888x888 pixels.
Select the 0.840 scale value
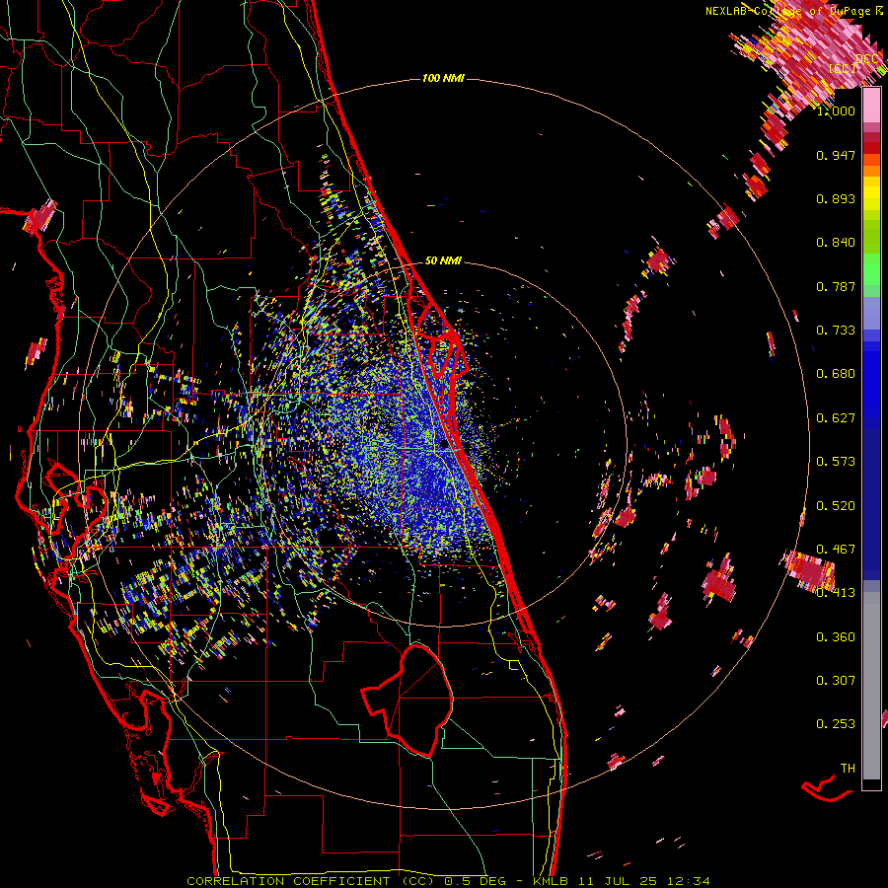click(836, 243)
